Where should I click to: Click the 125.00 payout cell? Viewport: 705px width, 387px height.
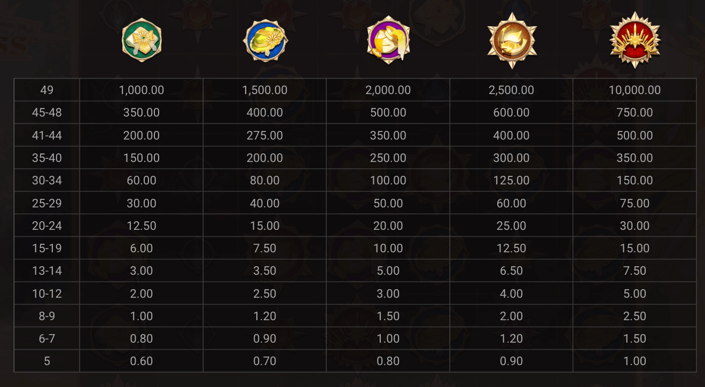point(511,181)
